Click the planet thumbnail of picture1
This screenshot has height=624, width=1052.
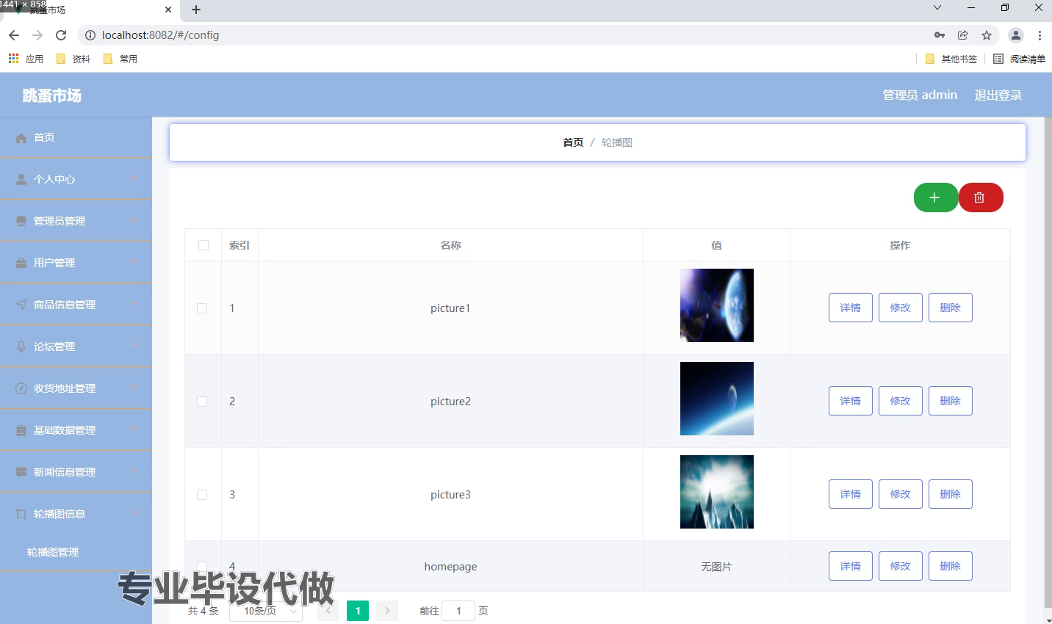(717, 305)
